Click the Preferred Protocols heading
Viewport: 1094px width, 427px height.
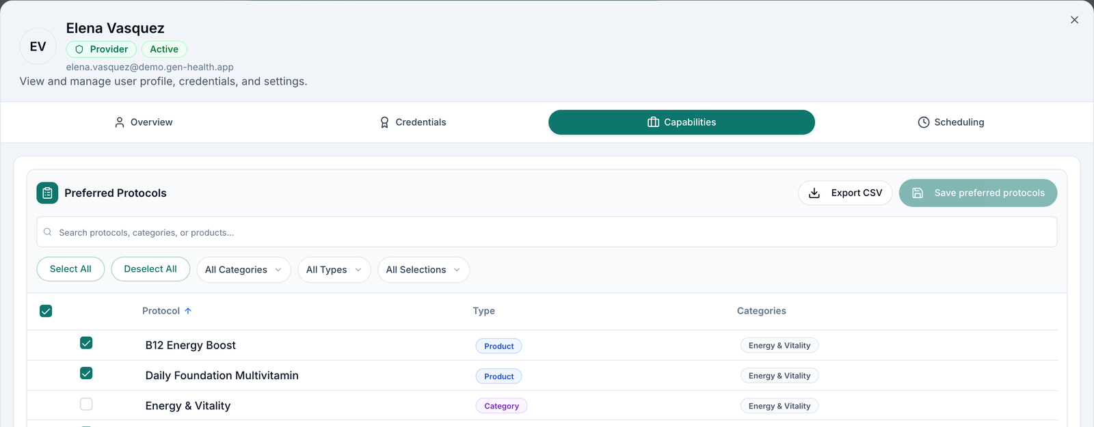(116, 193)
